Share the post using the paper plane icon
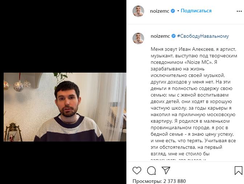The image size is (244, 184). (166, 170)
